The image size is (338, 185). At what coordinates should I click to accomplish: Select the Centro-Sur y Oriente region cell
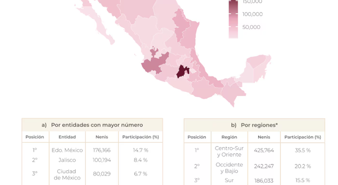coord(229,151)
